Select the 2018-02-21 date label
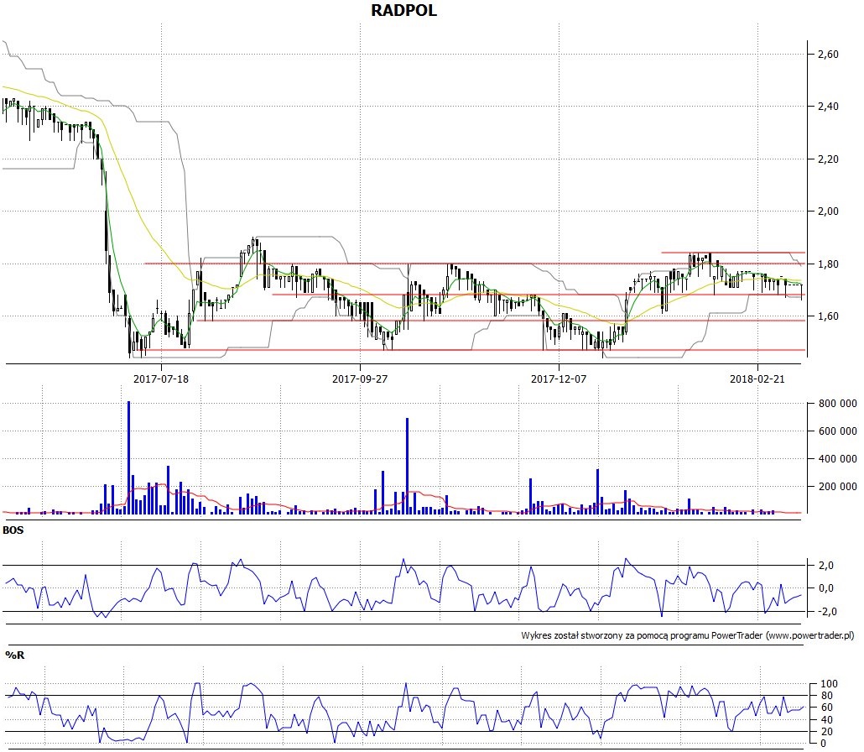This screenshot has height=752, width=864. 757,379
